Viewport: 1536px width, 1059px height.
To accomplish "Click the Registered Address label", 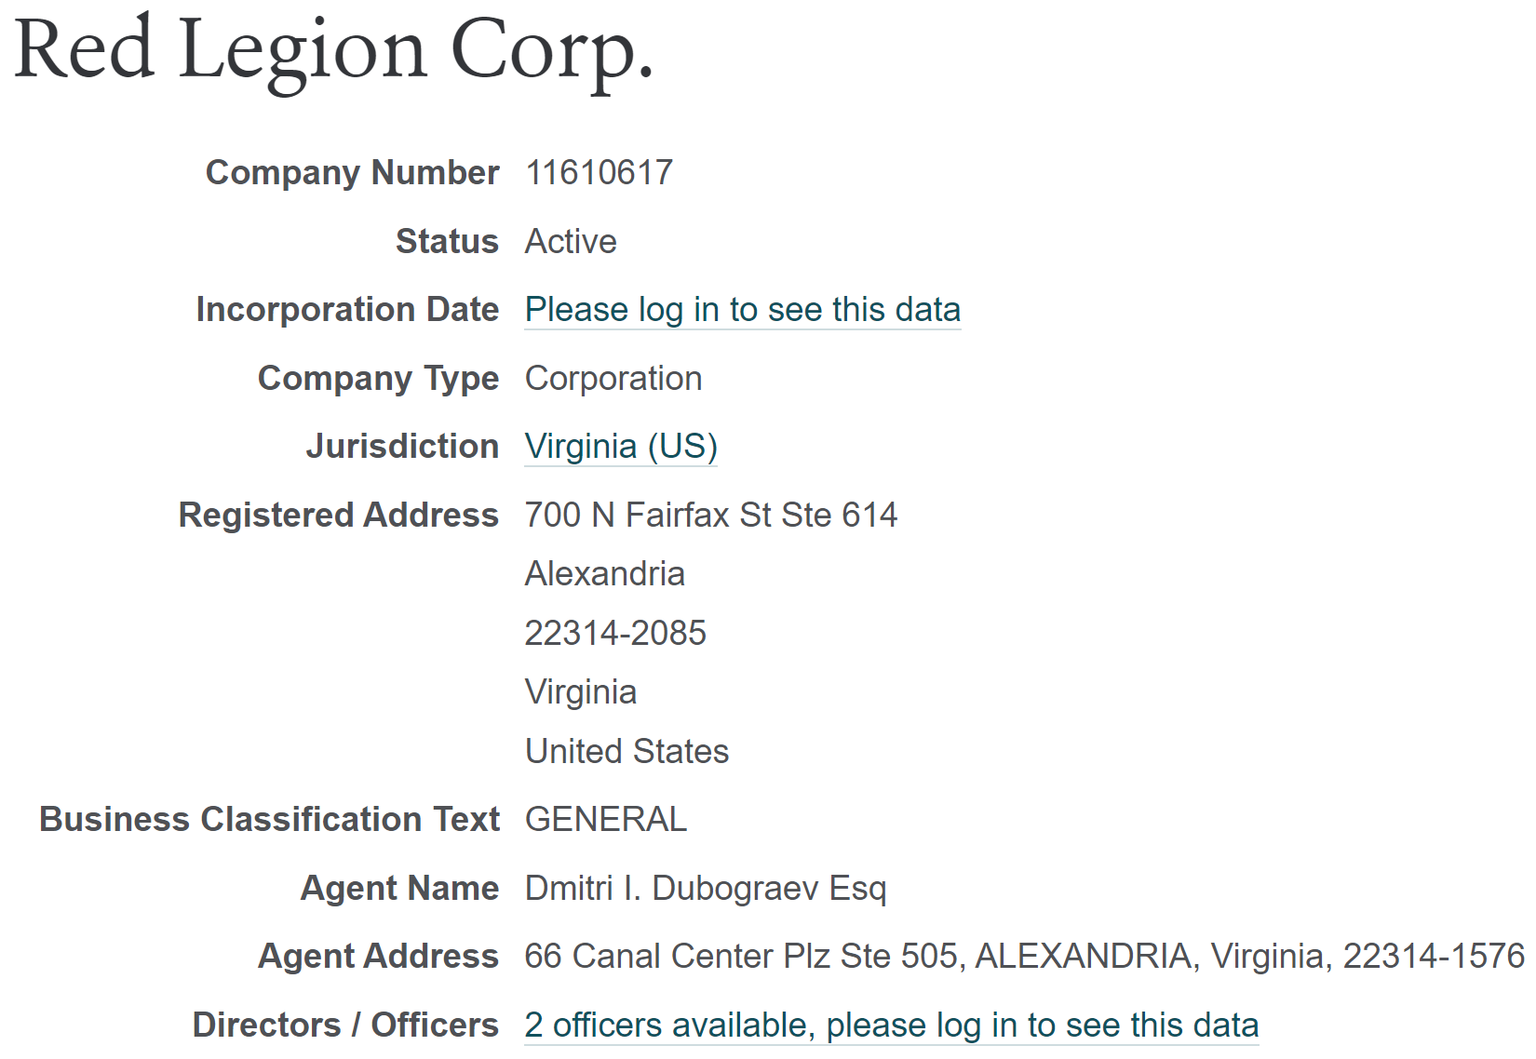I will 338,516.
